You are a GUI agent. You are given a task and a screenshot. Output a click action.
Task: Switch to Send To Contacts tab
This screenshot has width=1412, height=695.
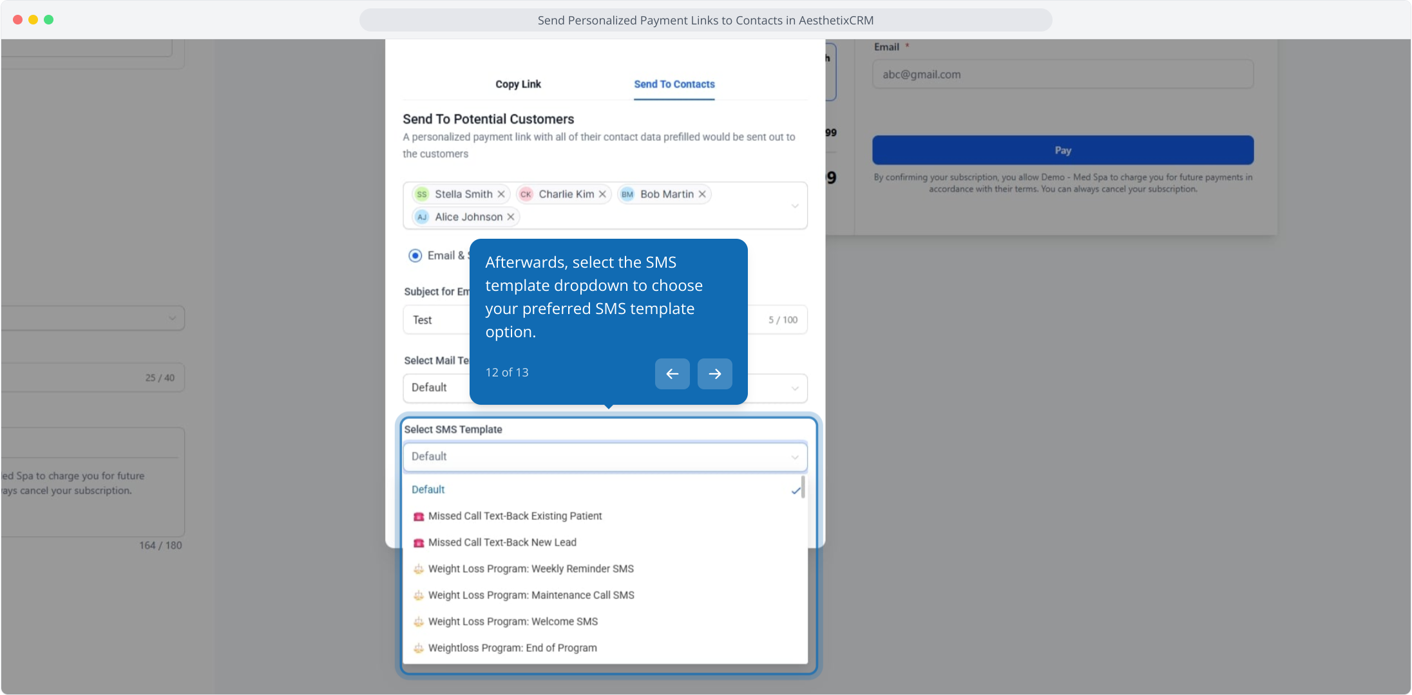pos(674,84)
